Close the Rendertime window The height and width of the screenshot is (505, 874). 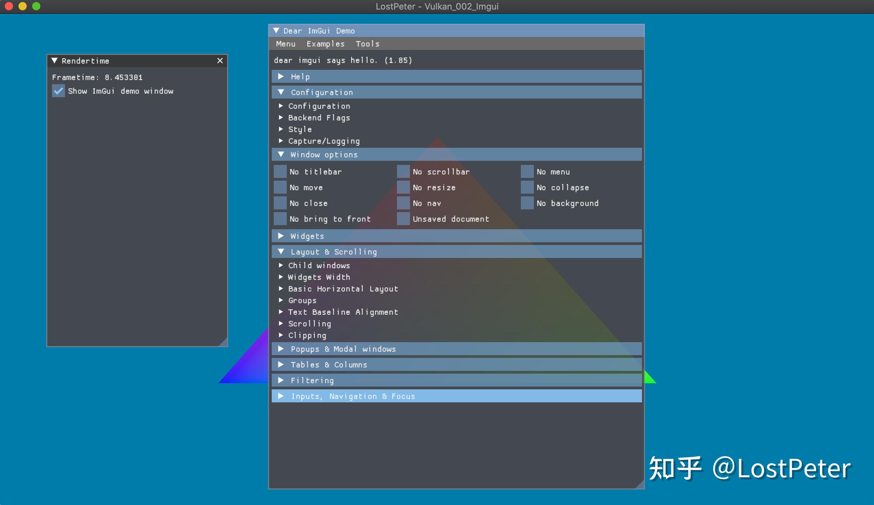pos(220,60)
